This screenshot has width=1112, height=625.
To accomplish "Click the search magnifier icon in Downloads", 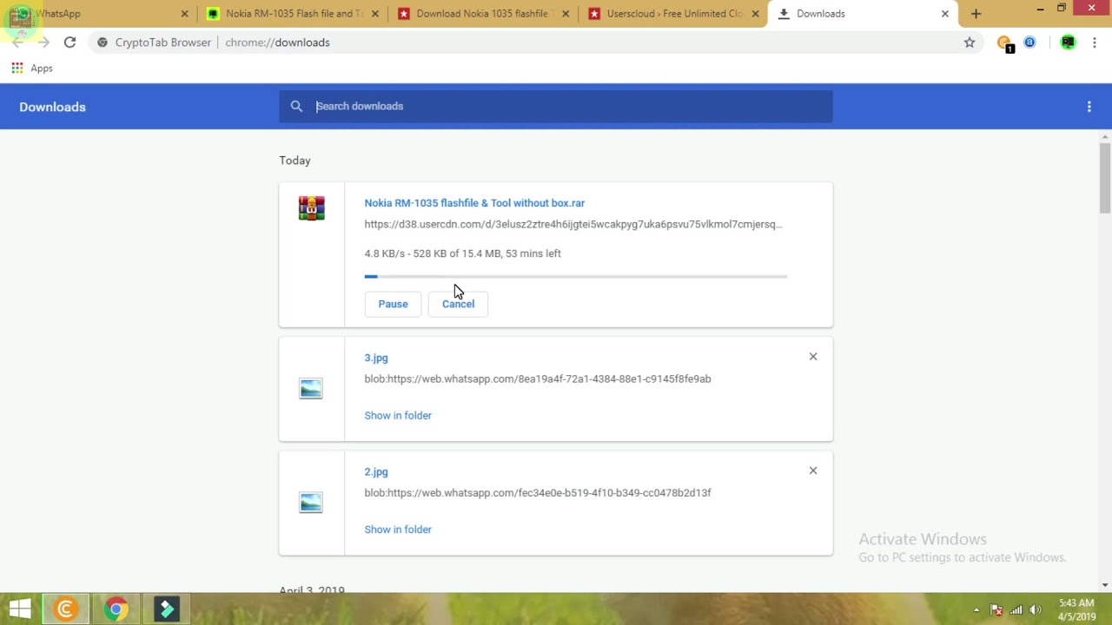I will (296, 106).
